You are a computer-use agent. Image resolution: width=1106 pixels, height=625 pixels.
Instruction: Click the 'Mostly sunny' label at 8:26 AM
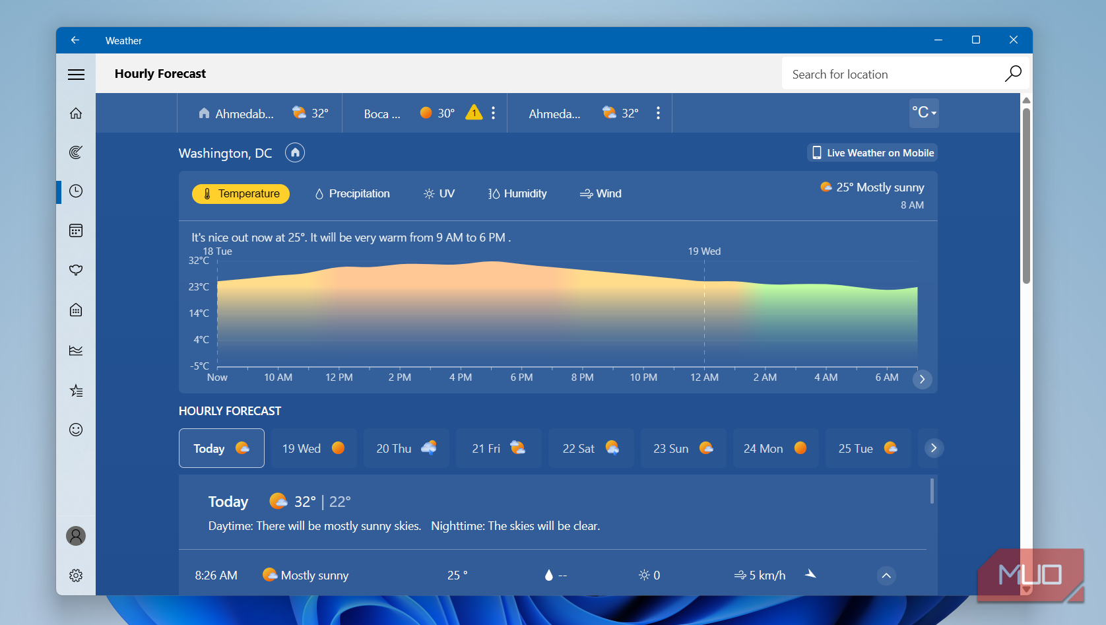(314, 576)
